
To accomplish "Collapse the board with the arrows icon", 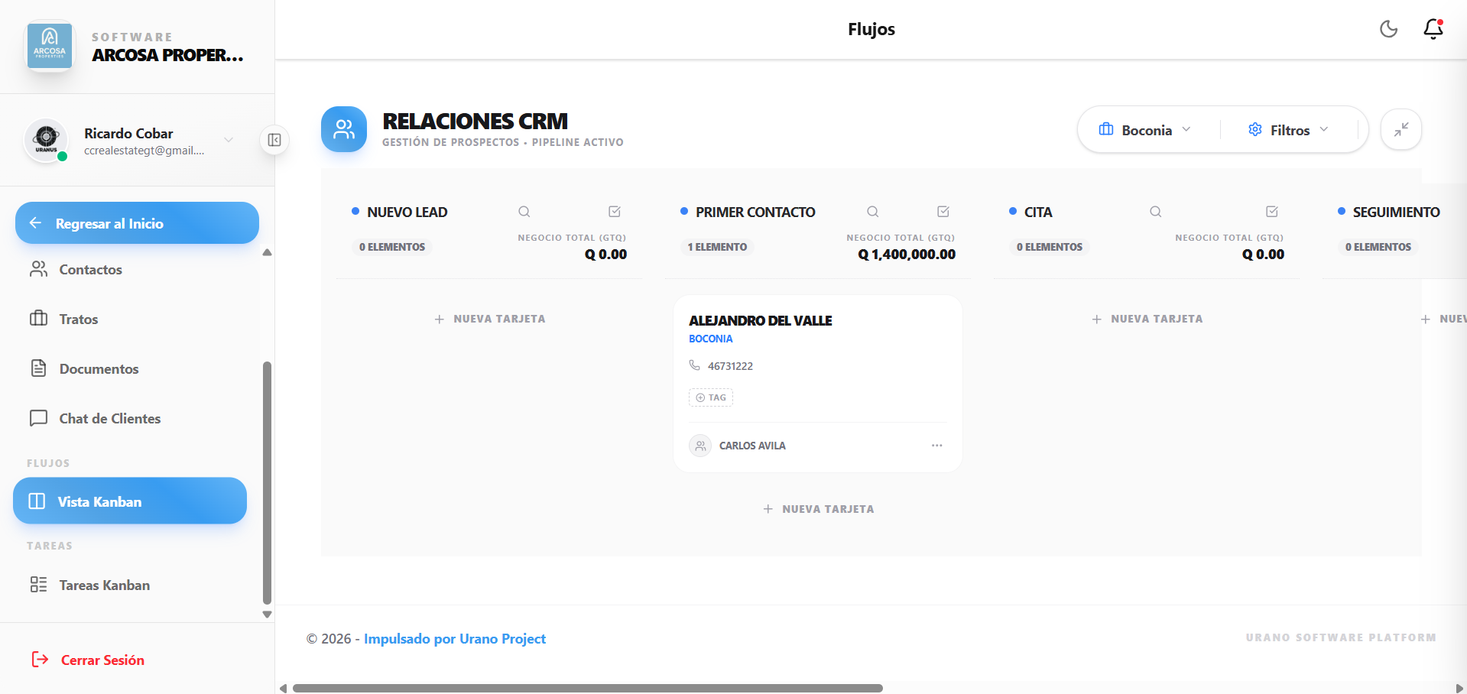I will point(1401,130).
